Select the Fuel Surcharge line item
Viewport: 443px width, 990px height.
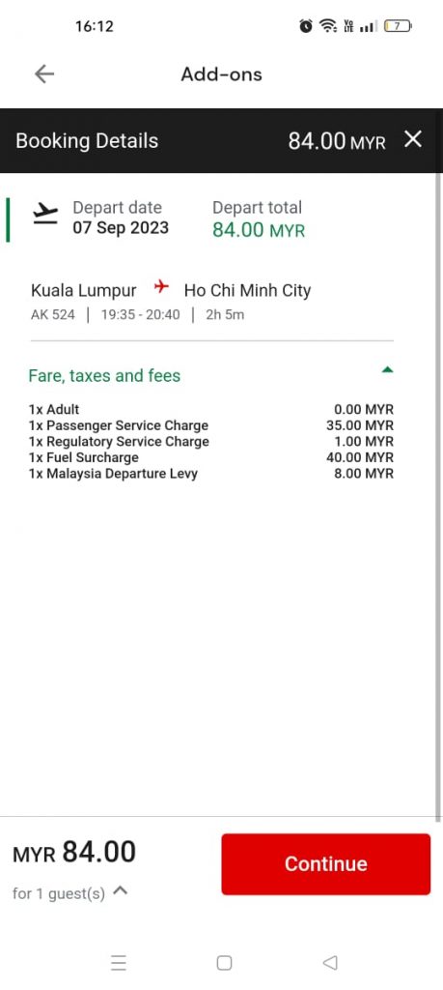(211, 457)
